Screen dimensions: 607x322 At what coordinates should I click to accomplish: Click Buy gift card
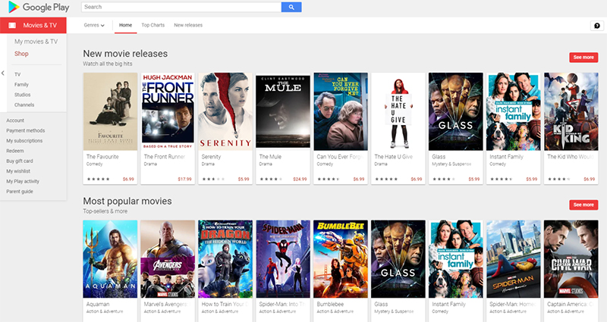coord(20,161)
